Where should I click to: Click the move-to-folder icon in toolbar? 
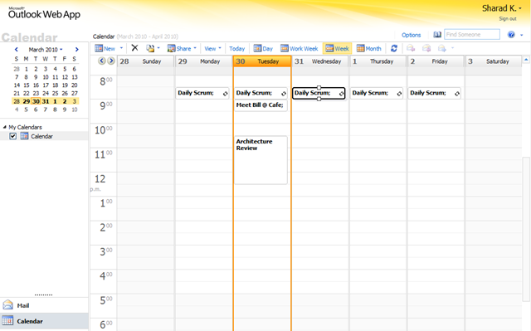coord(150,48)
